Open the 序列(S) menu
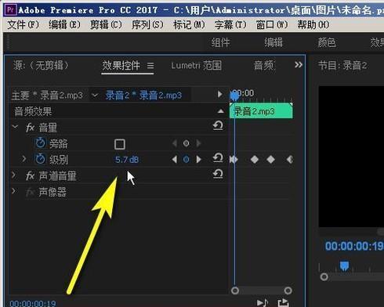The image size is (384, 307). point(147,24)
